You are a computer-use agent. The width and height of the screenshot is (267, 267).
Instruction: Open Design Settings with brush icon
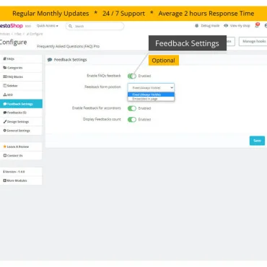21,122
